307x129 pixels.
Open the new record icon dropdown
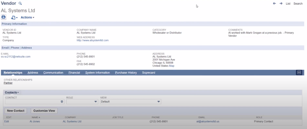[14, 17]
